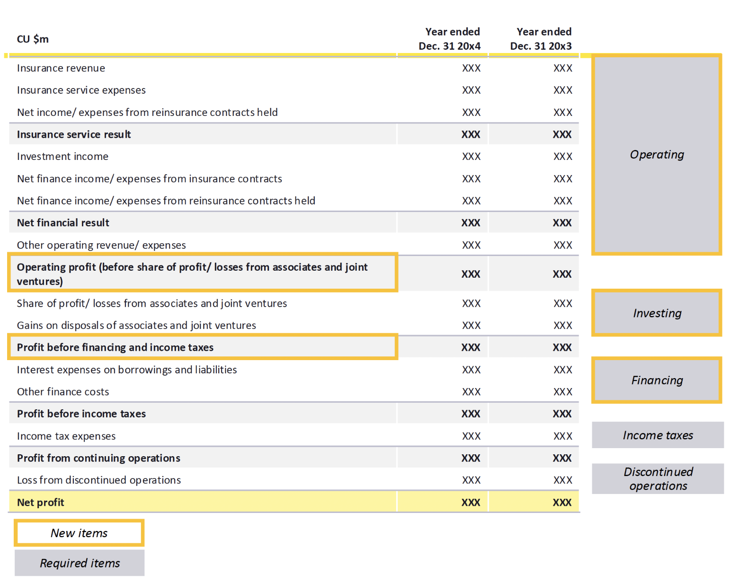Click the Financing category box

[x=657, y=380]
